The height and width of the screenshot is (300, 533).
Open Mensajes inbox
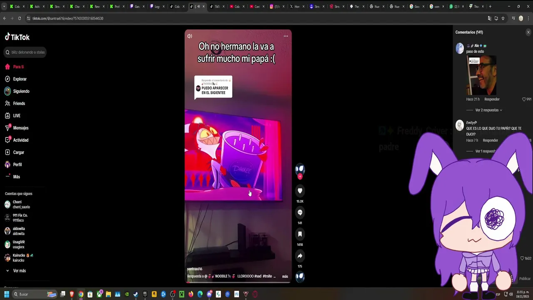point(17,128)
